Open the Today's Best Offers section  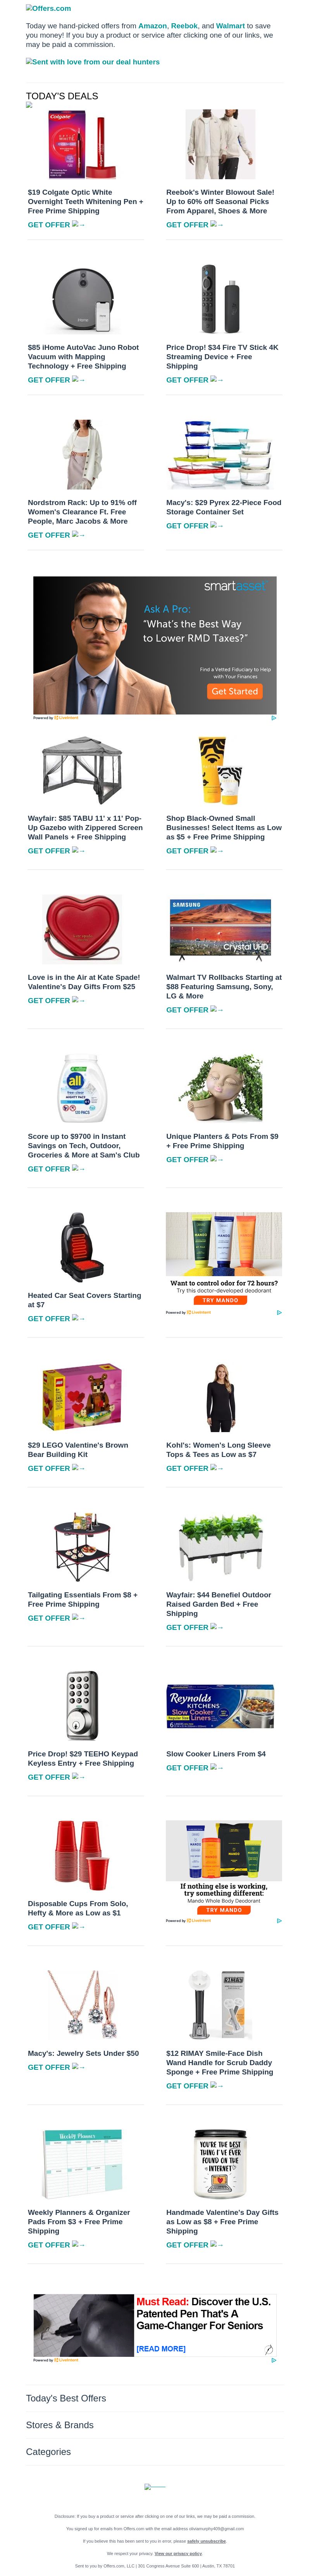[66, 2398]
